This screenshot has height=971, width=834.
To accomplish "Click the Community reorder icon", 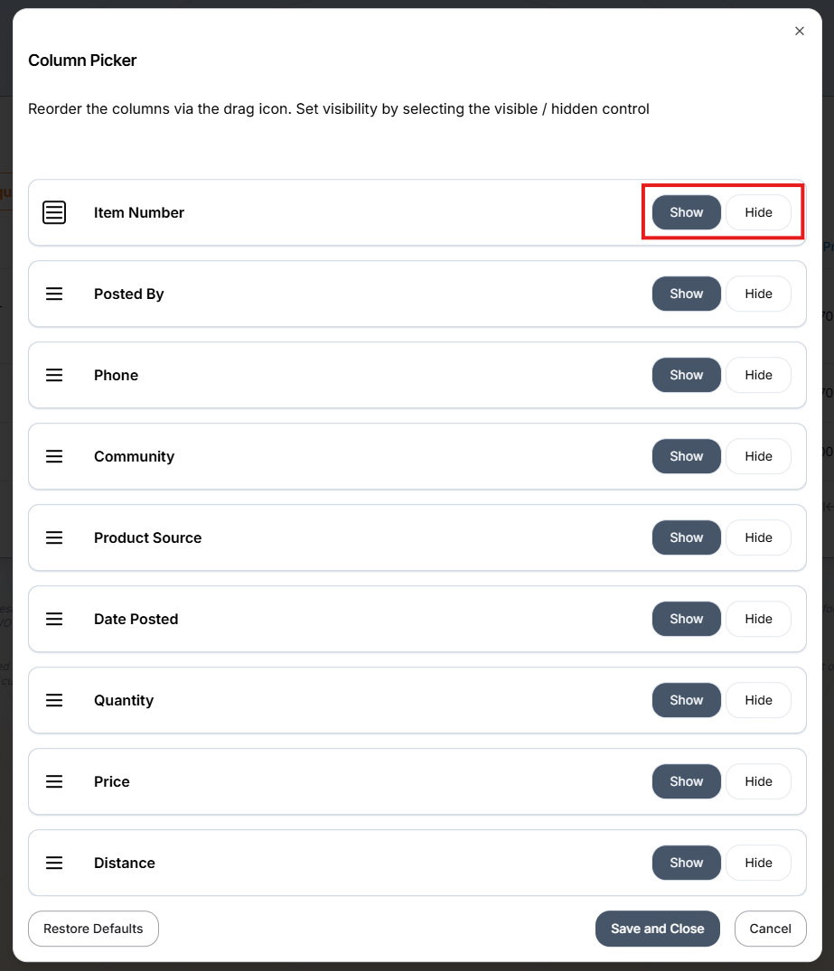I will coord(54,456).
